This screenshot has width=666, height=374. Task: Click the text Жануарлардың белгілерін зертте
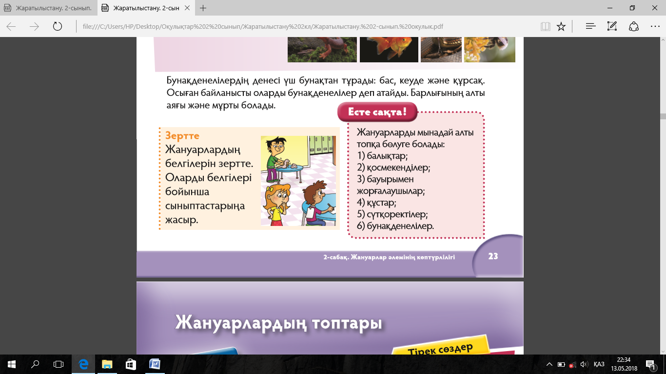click(209, 156)
